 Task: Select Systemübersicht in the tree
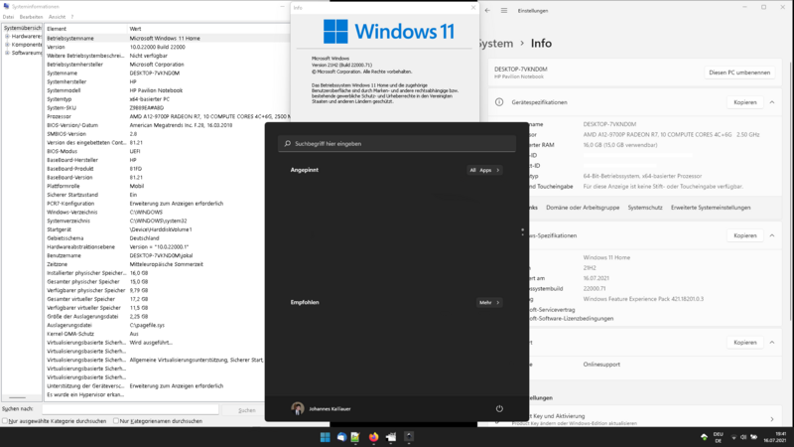pos(22,29)
